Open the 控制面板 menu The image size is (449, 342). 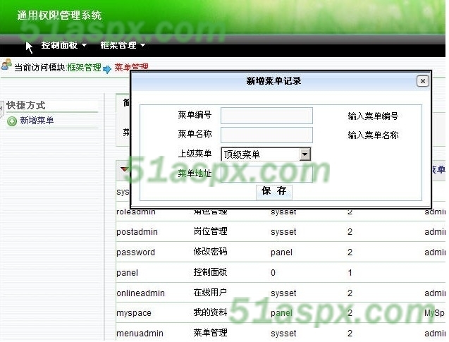pos(59,45)
